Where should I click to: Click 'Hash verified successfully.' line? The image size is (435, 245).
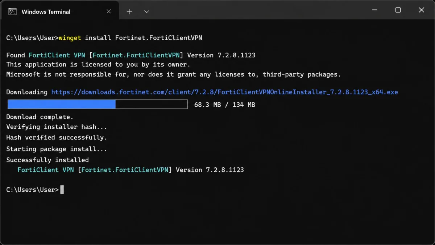click(x=57, y=138)
